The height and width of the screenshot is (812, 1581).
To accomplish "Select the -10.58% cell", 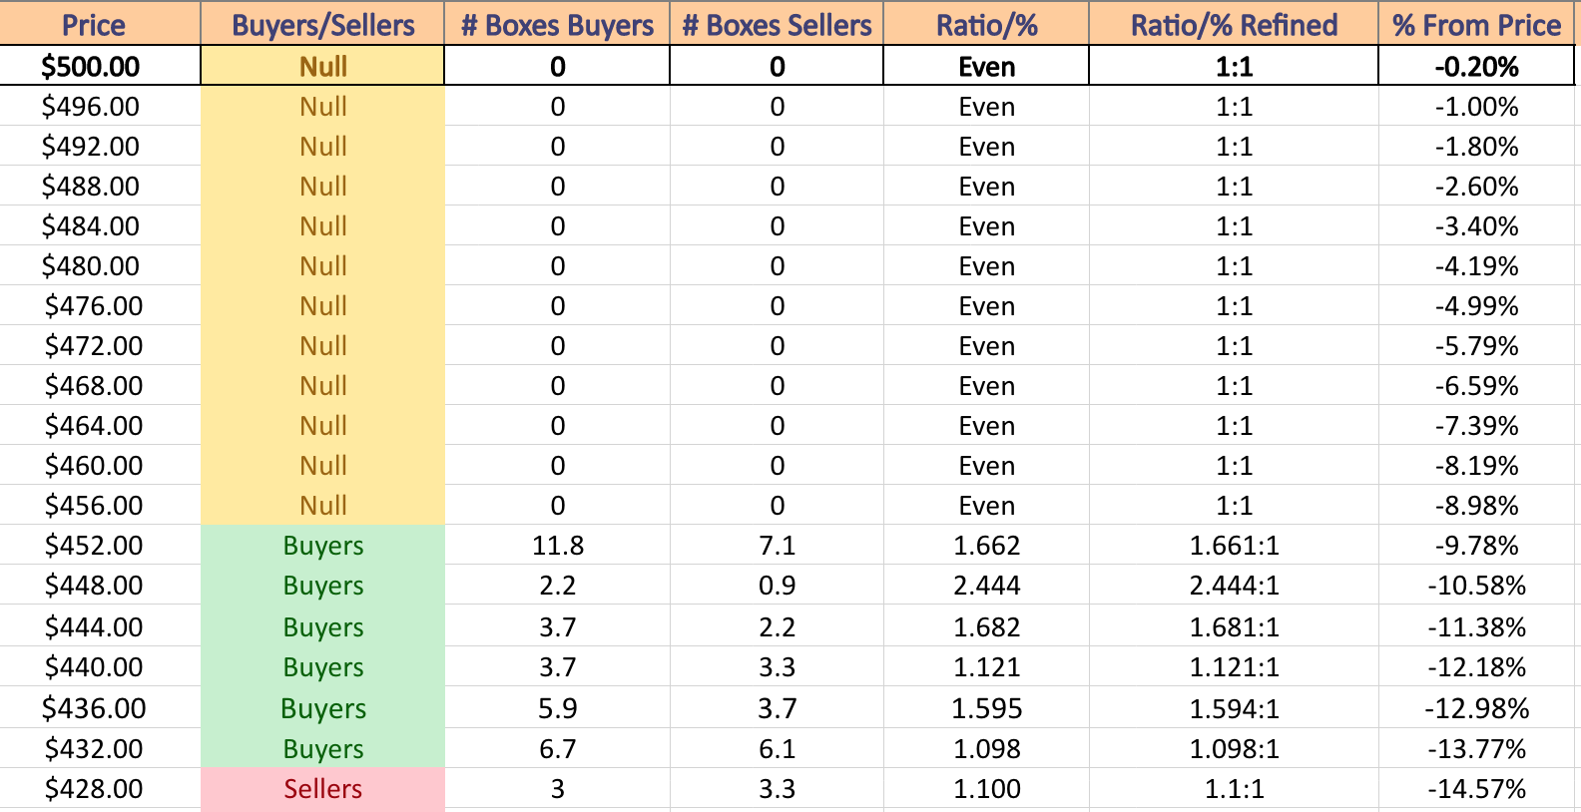I will (1477, 585).
